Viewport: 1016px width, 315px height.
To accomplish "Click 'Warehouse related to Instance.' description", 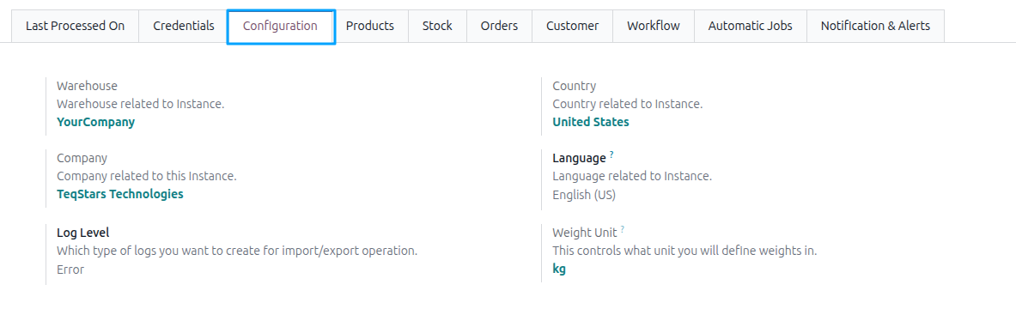I will [x=141, y=104].
